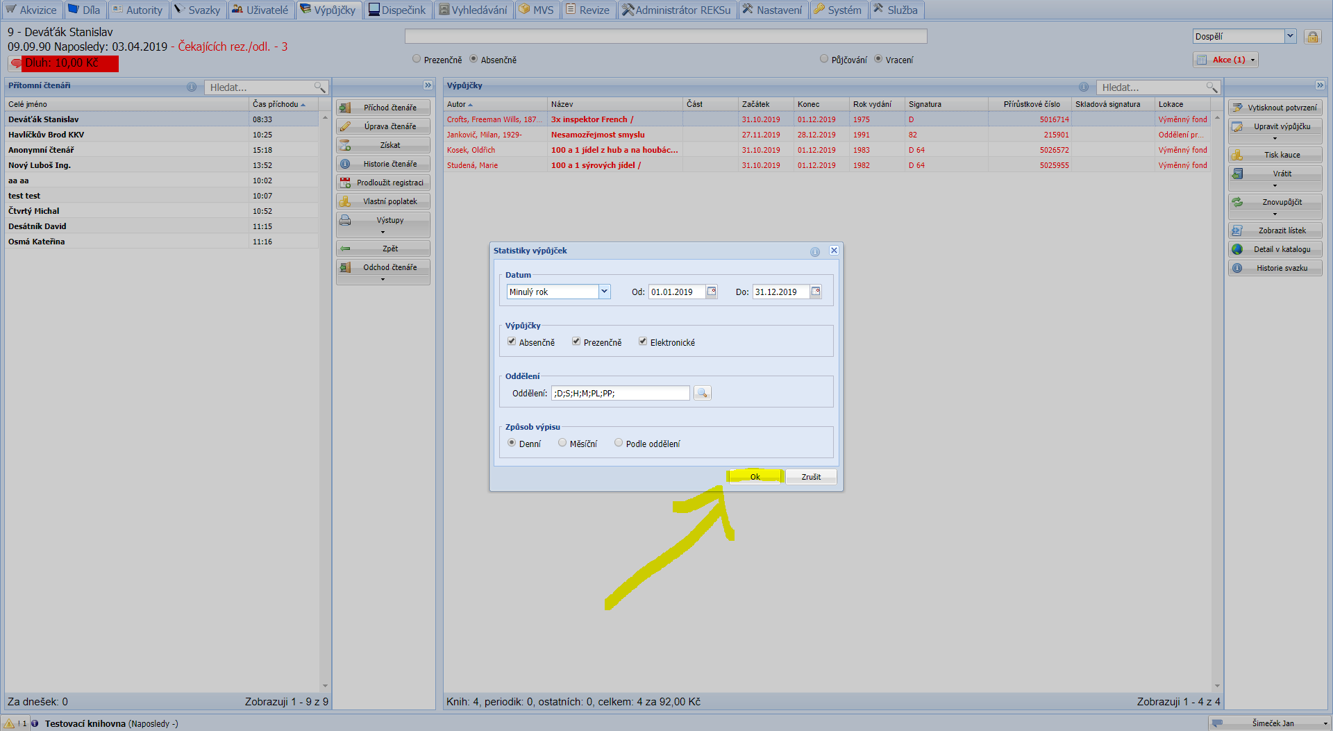The image size is (1333, 731).
Task: Click the blue info icon in status bar
Action: pos(35,723)
